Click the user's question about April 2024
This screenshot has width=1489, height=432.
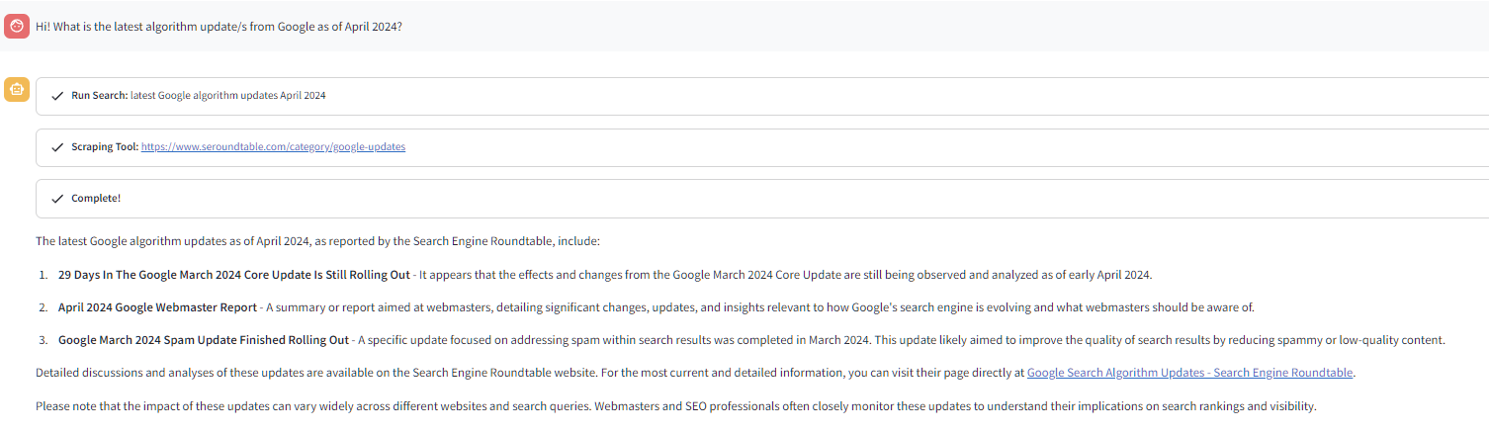click(x=219, y=27)
